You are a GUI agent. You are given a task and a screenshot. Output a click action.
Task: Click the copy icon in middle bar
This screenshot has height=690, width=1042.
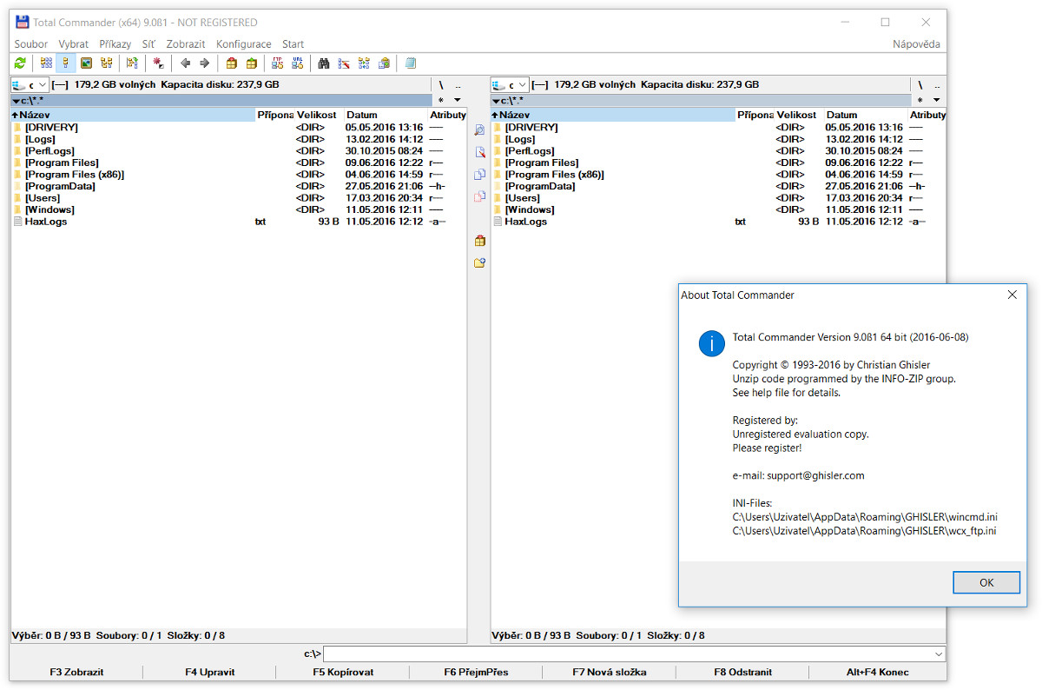[x=479, y=175]
